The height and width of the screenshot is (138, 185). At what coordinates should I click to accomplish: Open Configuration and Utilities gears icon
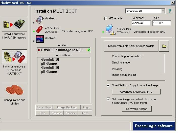click(14, 90)
